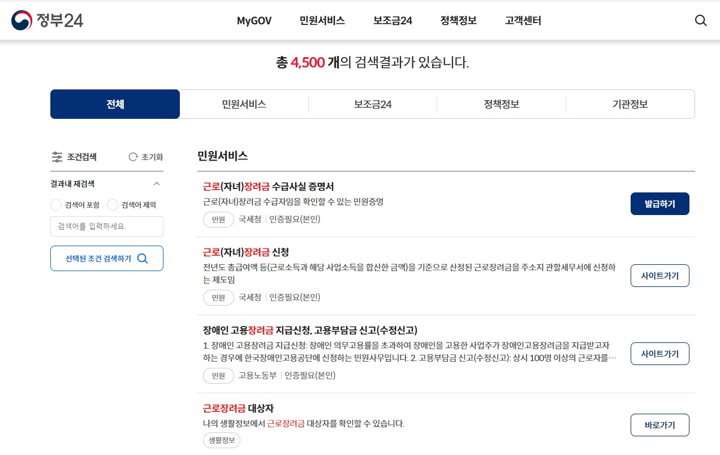Open search with the magnifier icon
Viewport: 720px width, 455px height.
coord(700,20)
